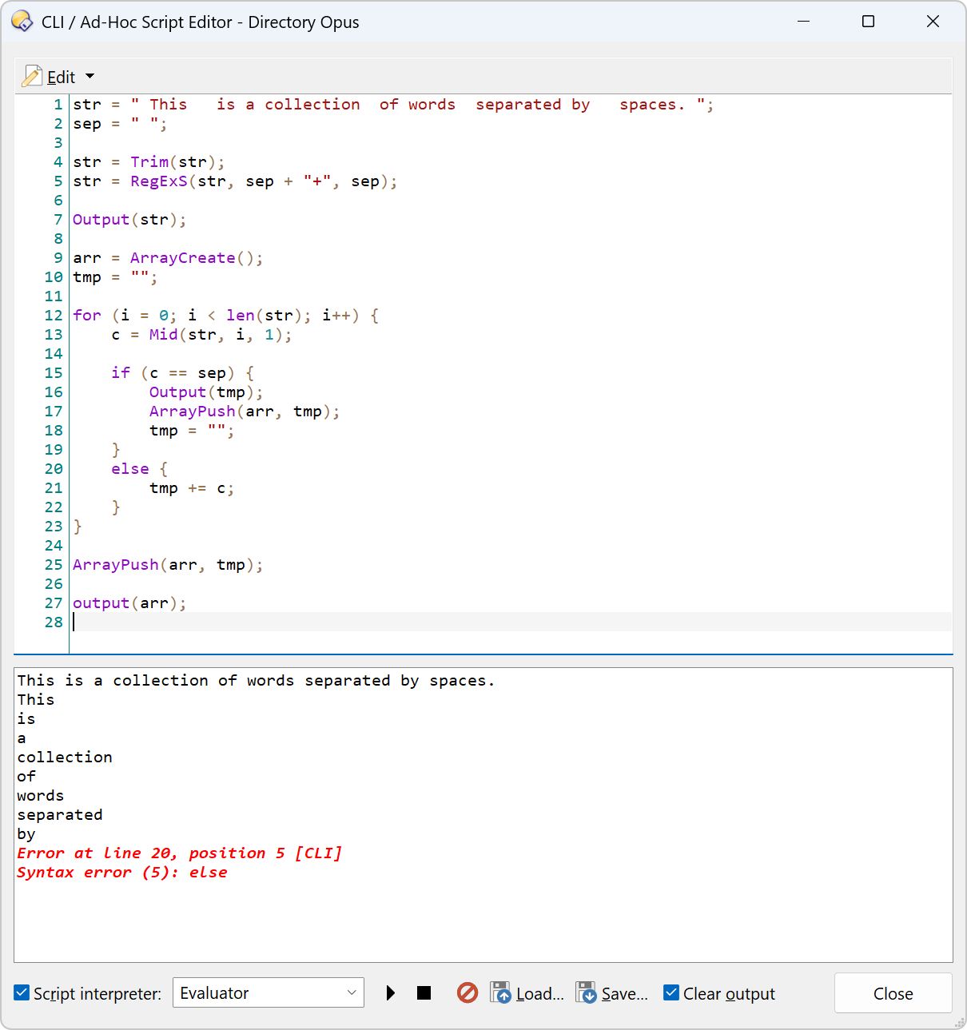Click the else keyword on line 20
Viewport: 967px width, 1030px height.
point(130,469)
